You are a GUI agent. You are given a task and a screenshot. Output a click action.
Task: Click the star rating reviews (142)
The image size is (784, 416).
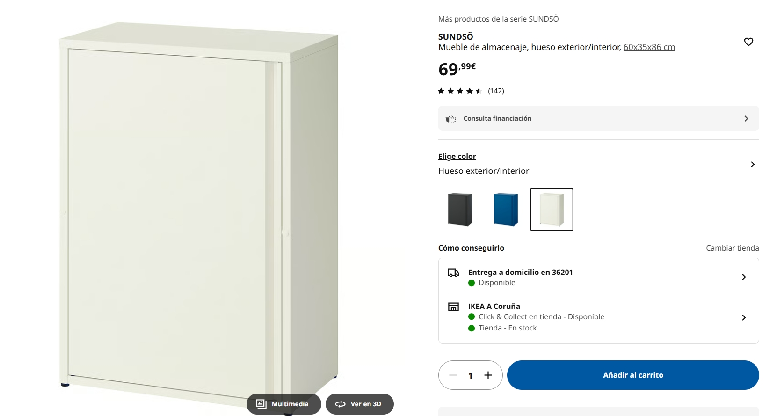[471, 91]
